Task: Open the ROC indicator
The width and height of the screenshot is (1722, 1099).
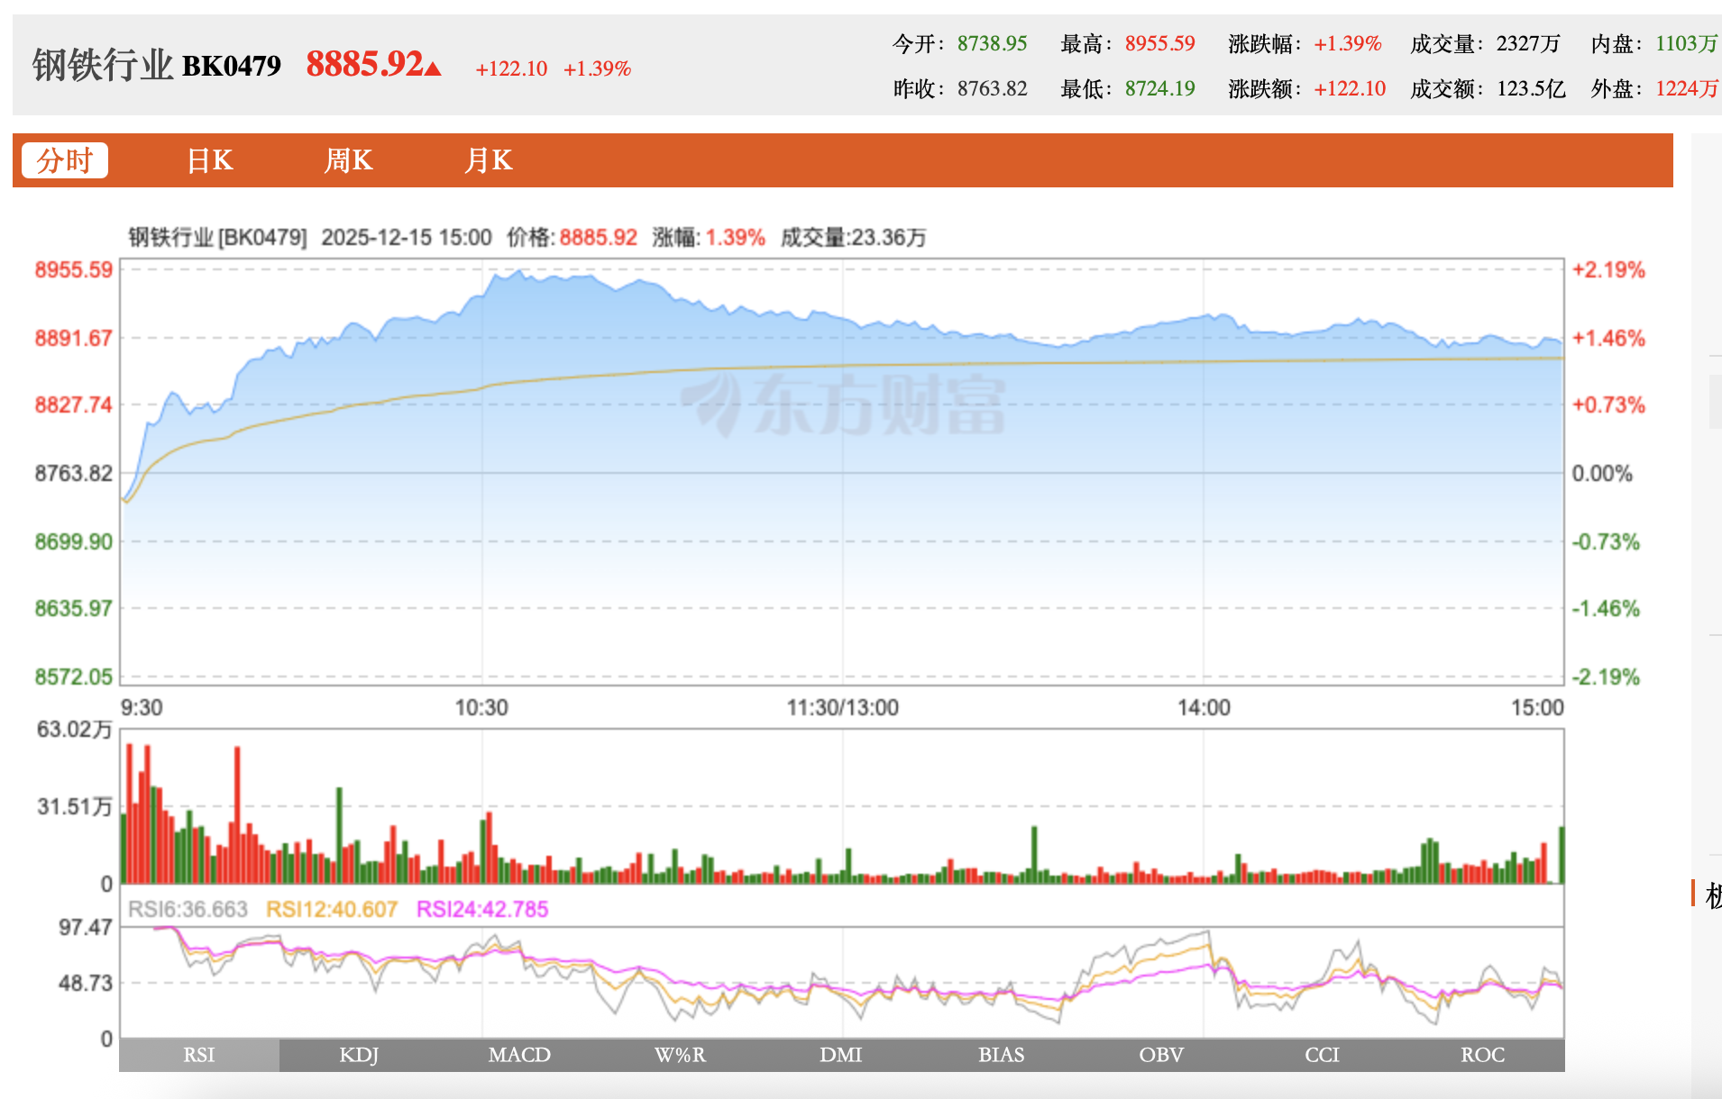Action: click(x=1482, y=1055)
